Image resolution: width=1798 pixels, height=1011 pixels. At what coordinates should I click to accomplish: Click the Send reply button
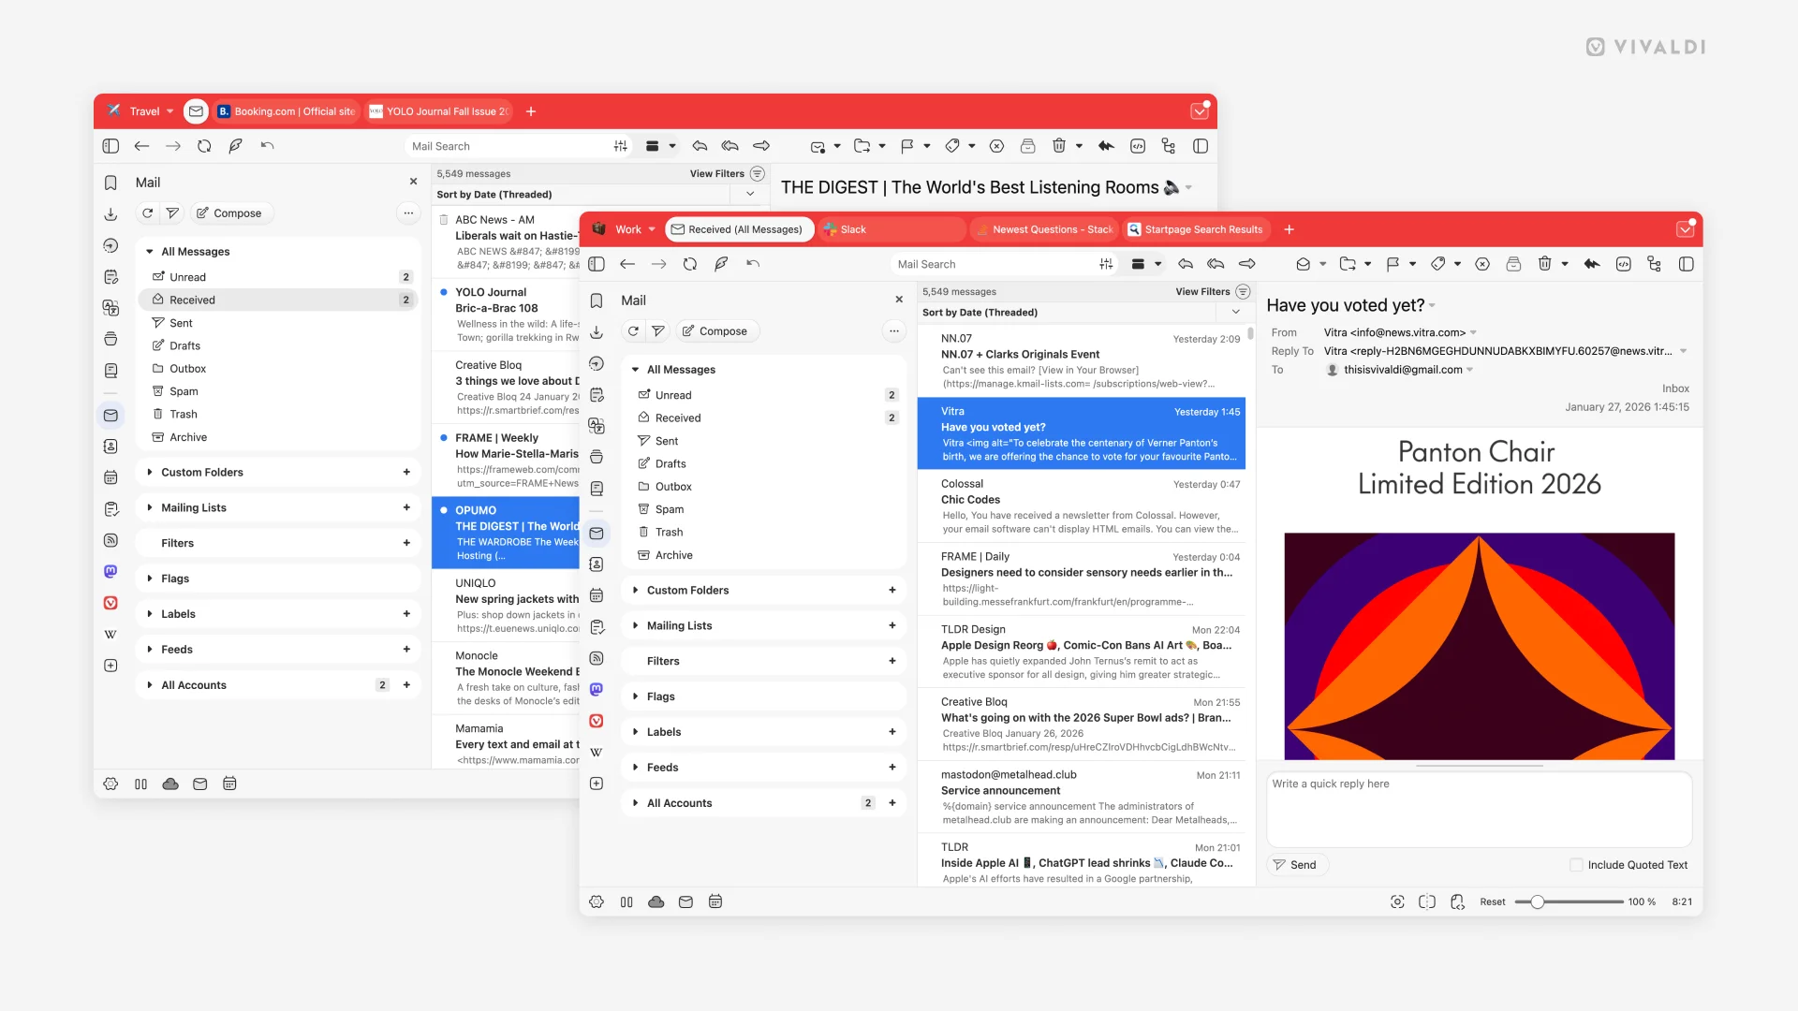click(1297, 864)
